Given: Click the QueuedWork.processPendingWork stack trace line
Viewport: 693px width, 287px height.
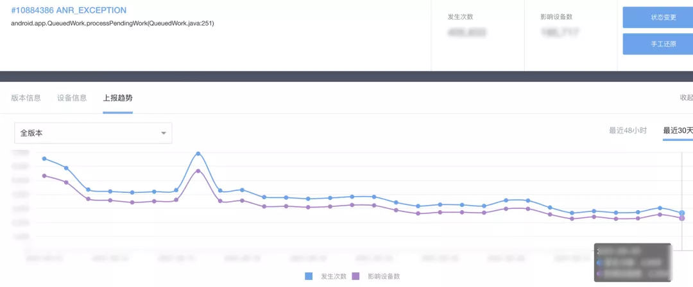Looking at the screenshot, I should [112, 24].
